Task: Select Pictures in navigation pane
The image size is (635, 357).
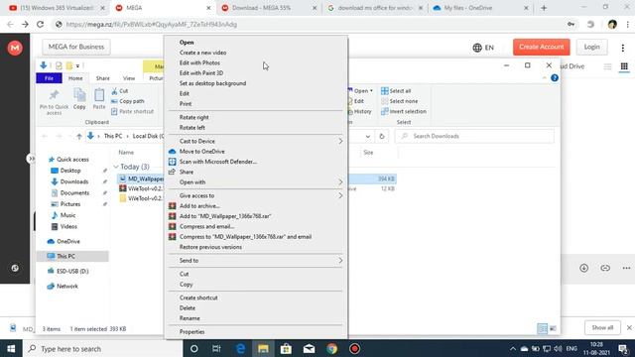Action: pyautogui.click(x=70, y=204)
